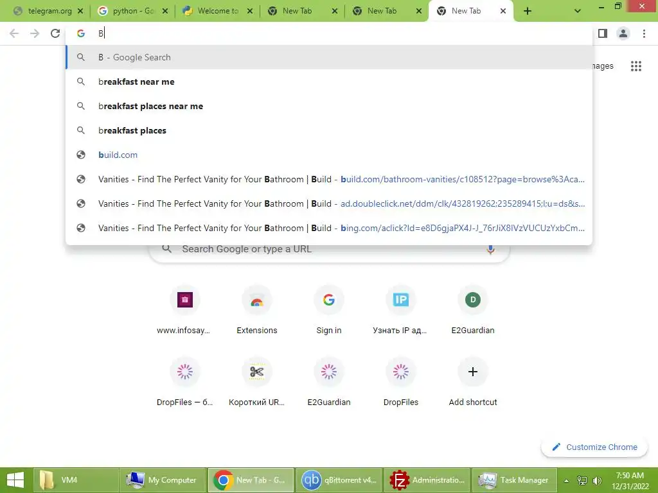Open Chrome's three-dot menu
The image size is (658, 493).
coord(644,33)
